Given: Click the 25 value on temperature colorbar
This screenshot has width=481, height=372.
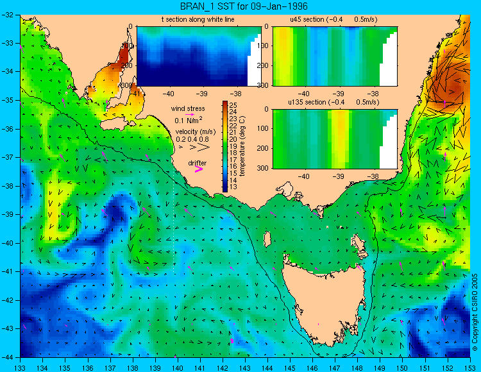Looking at the screenshot, I should click(x=233, y=105).
